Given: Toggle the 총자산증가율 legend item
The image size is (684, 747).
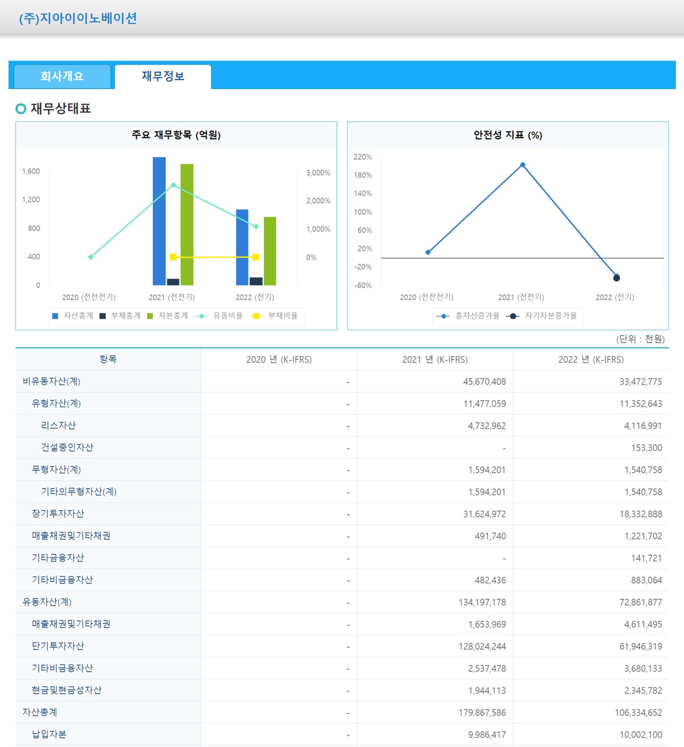Looking at the screenshot, I should pyautogui.click(x=468, y=316).
